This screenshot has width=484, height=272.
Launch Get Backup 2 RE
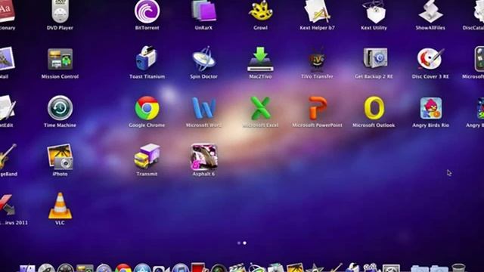click(374, 58)
